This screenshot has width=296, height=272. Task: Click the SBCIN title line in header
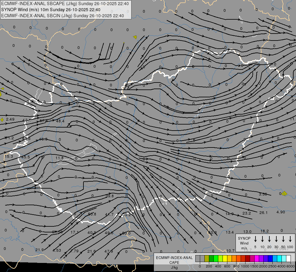click(63, 16)
